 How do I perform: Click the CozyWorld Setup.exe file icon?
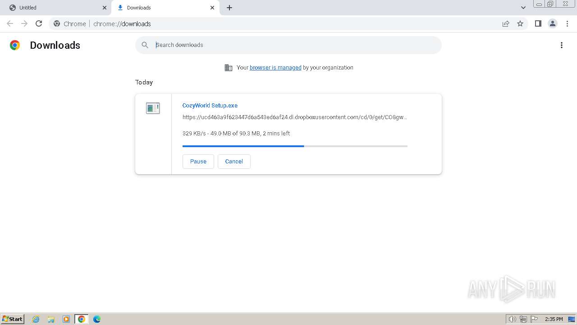click(x=153, y=108)
